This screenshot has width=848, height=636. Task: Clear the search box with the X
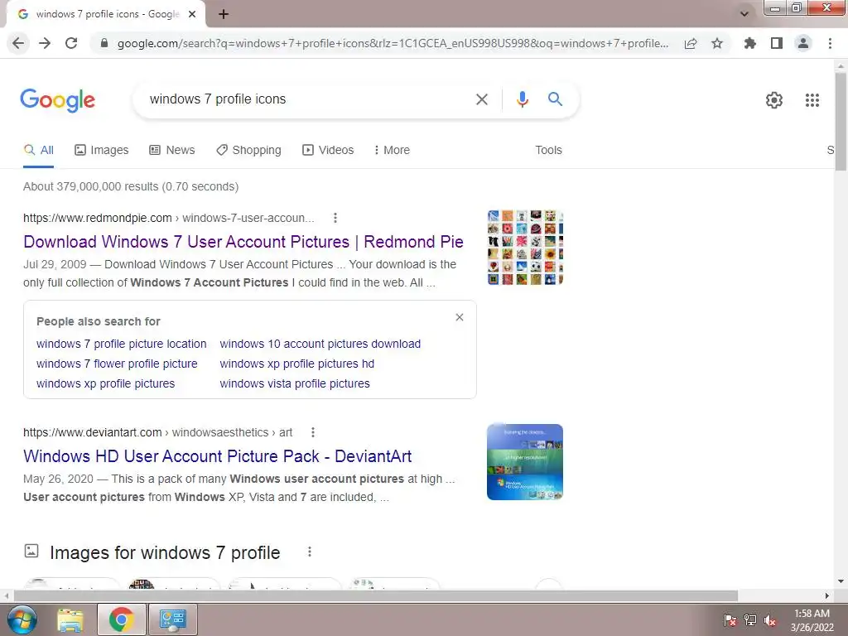481,99
